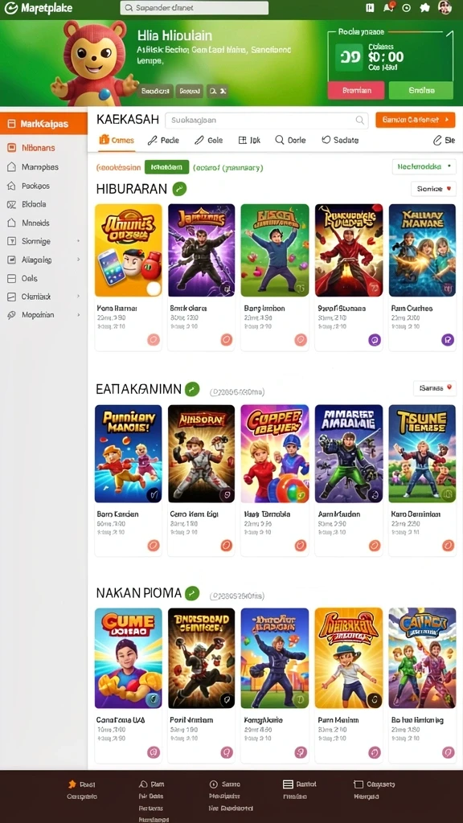Open the Sonice dropdown beside HIBURARAN

tap(433, 188)
